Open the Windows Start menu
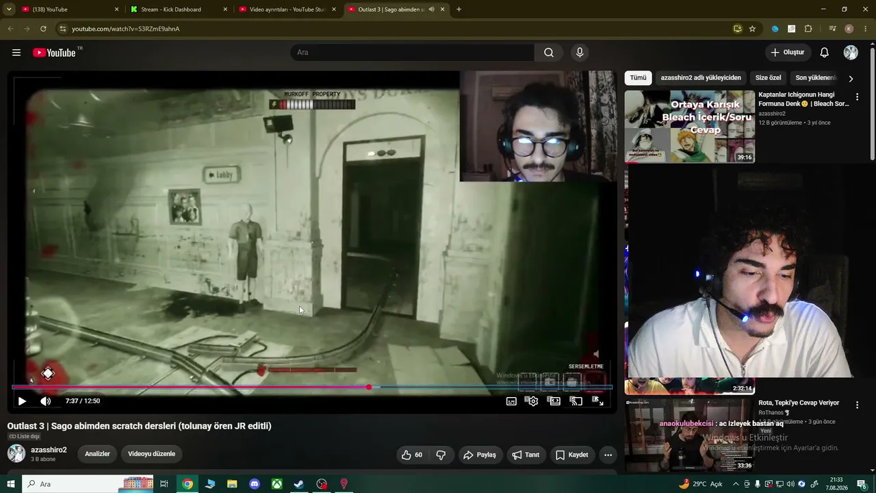The height and width of the screenshot is (493, 876). tap(10, 484)
